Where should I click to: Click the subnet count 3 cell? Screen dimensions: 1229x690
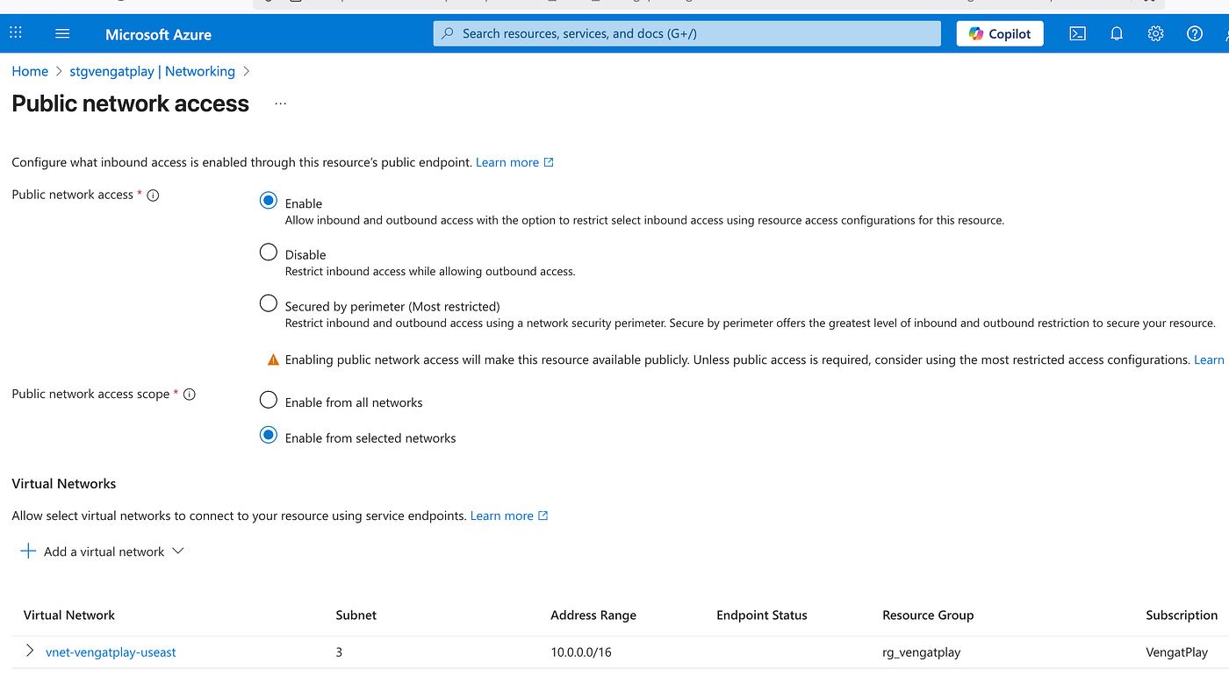point(339,652)
